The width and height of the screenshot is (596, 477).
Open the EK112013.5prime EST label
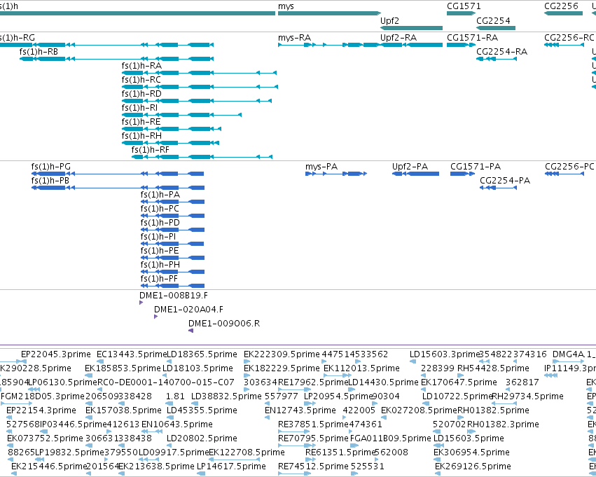pos(361,368)
